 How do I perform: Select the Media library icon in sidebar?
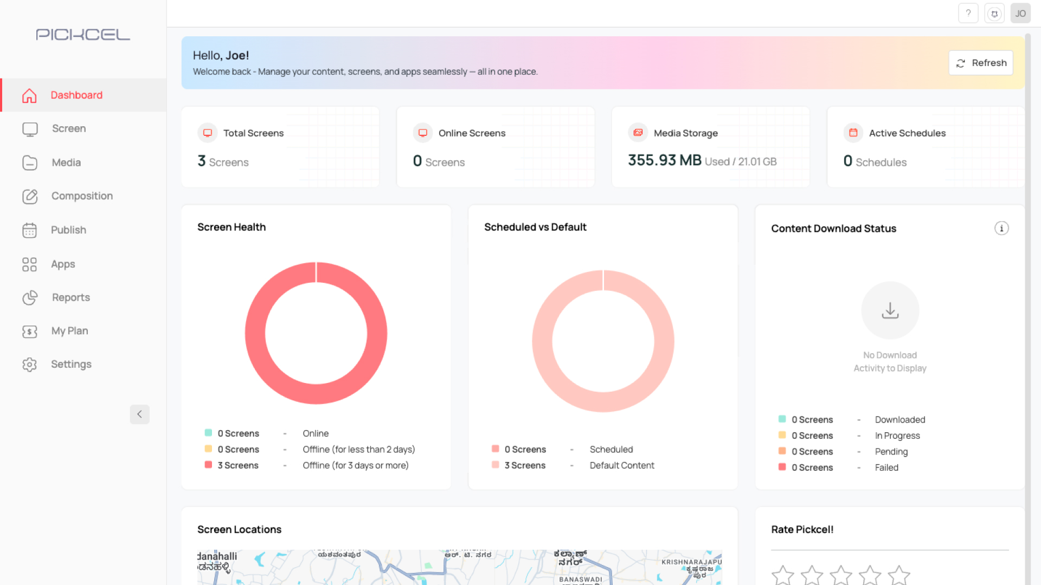30,162
